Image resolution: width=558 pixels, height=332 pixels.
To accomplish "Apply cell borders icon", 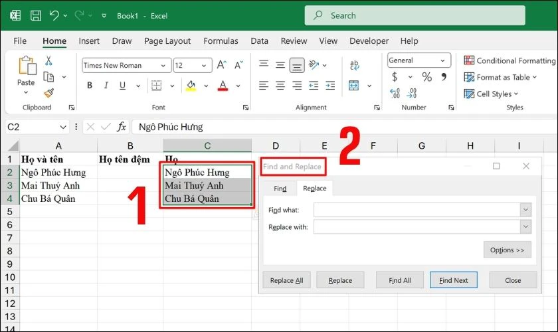I will click(x=157, y=86).
